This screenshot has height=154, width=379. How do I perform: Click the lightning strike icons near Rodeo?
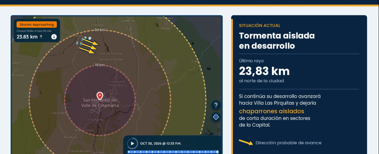coord(84,41)
